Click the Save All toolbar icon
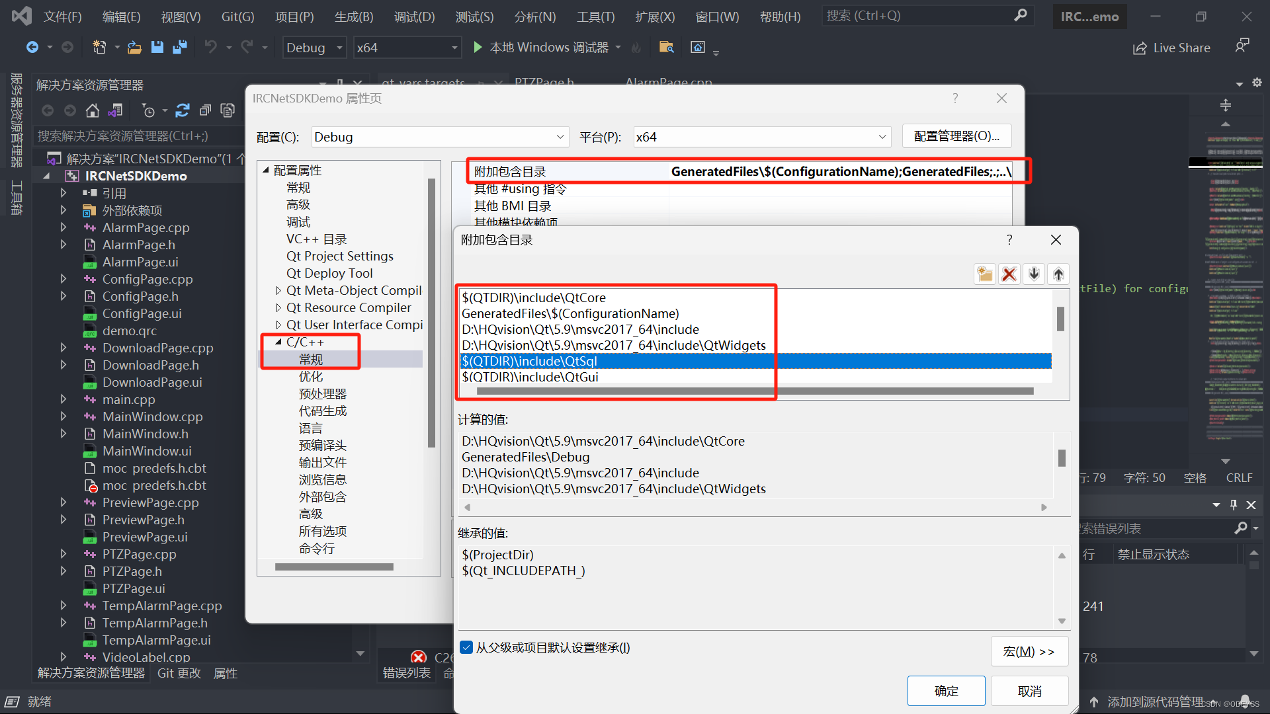1270x714 pixels. (x=179, y=47)
